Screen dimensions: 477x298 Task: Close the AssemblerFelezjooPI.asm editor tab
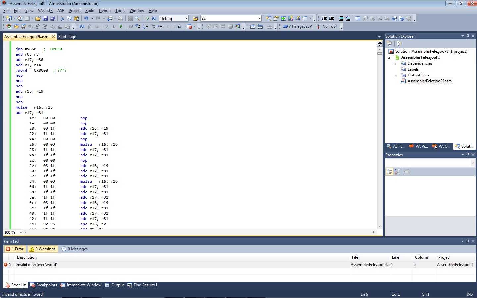(53, 37)
